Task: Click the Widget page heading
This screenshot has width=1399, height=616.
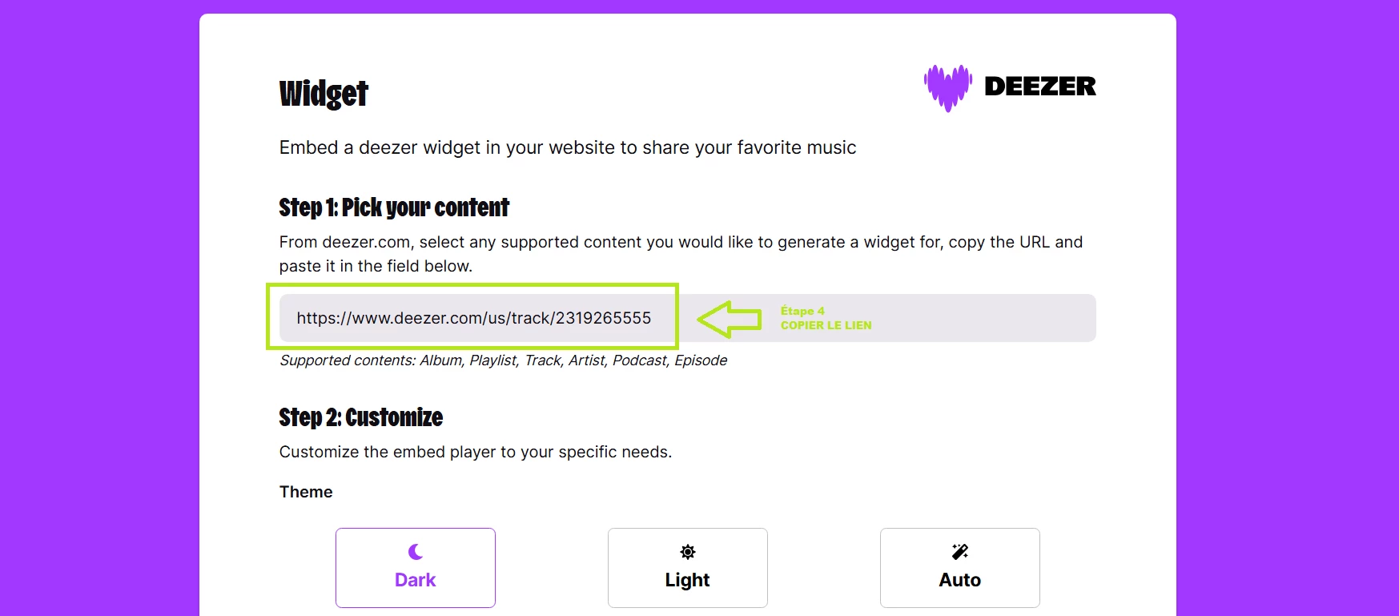Action: pos(324,94)
